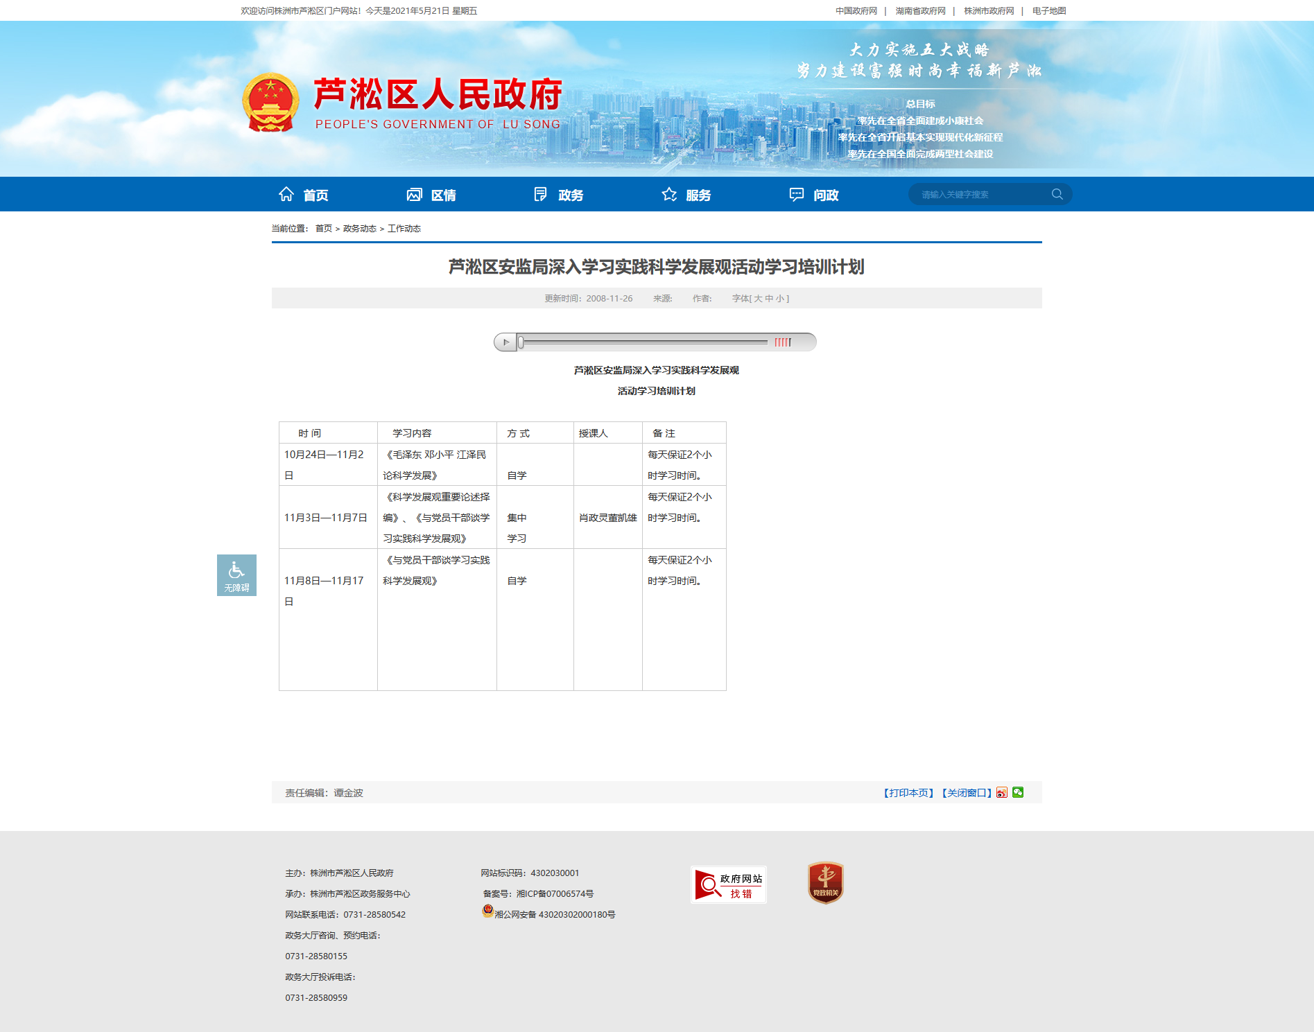Click the magnifier search icon
The height and width of the screenshot is (1032, 1314).
tap(1057, 194)
